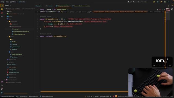The width and height of the screenshot is (174, 98).
Task: Open package.json file
Action: point(12,70)
